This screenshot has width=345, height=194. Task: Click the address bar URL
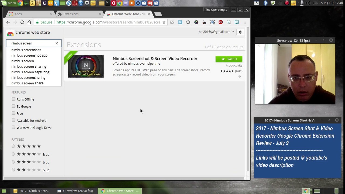pyautogui.click(x=108, y=22)
